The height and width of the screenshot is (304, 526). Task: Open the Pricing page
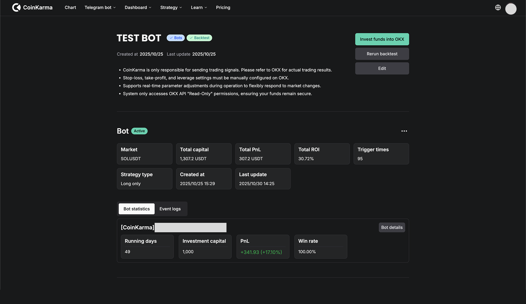[x=223, y=8]
